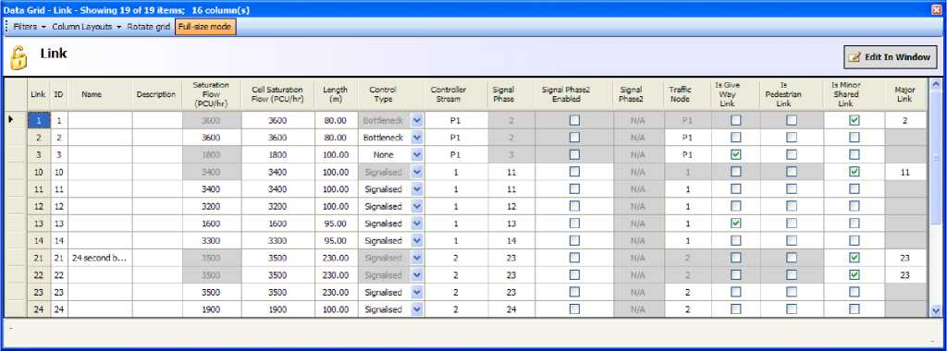Viewport: 947px width, 351px height.
Task: Open Control Type dropdown for link 10
Action: [416, 172]
